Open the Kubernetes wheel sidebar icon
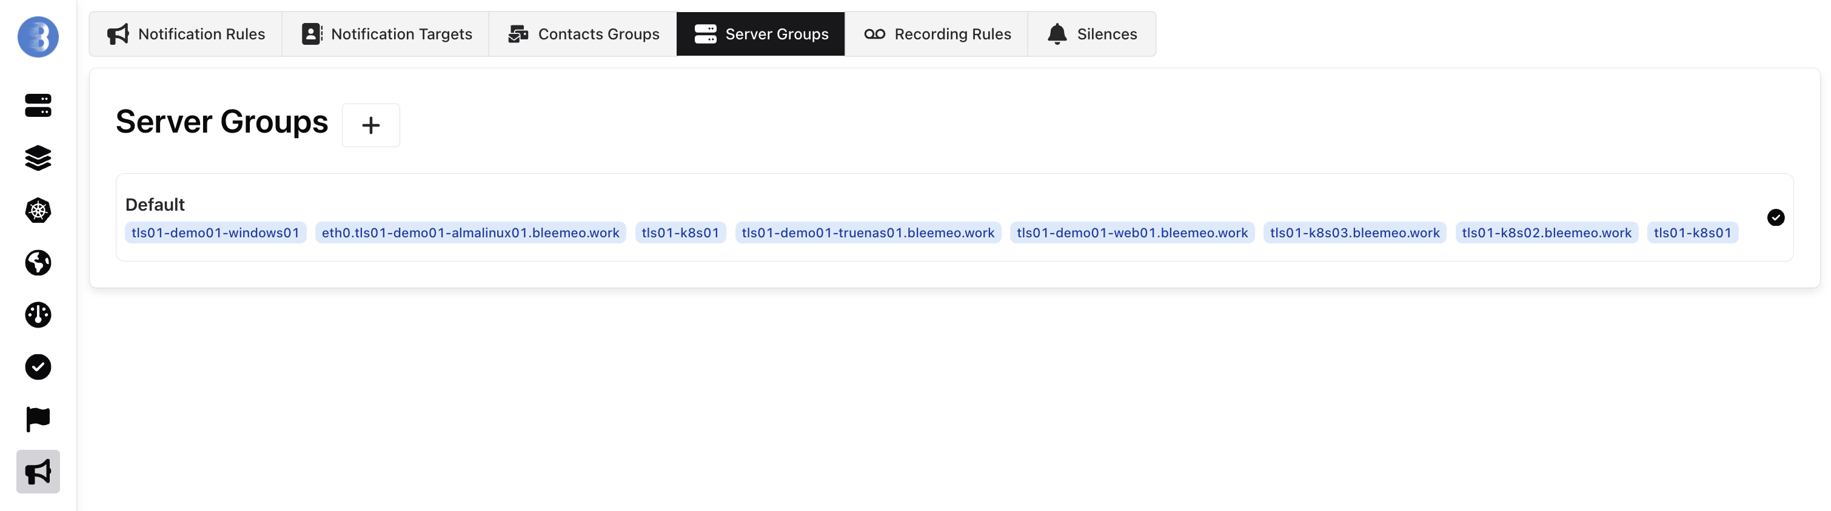This screenshot has width=1831, height=511. pos(38,211)
